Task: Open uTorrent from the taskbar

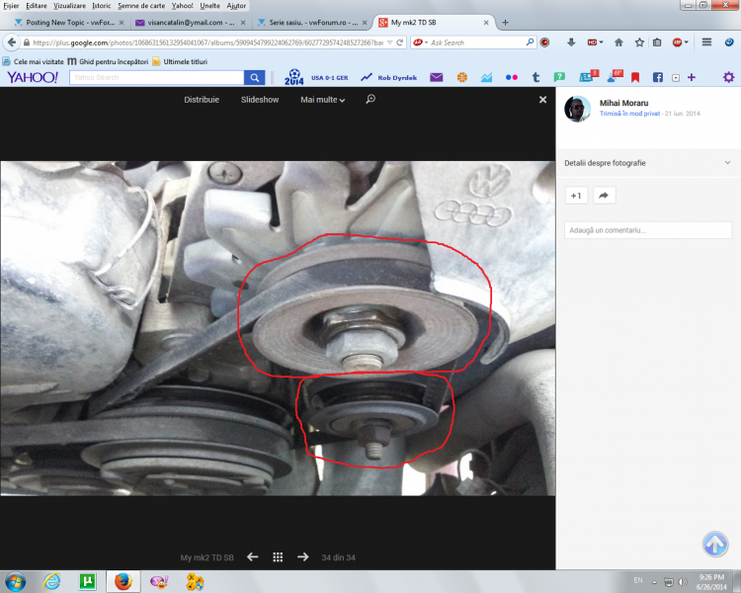Action: click(86, 581)
